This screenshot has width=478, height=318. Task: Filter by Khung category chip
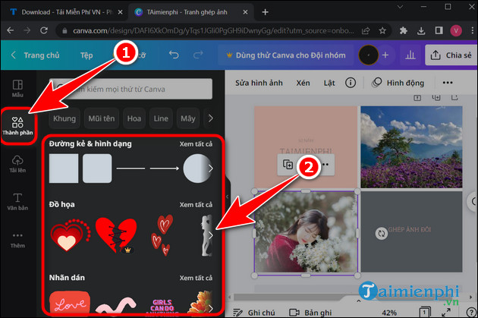[x=64, y=118]
